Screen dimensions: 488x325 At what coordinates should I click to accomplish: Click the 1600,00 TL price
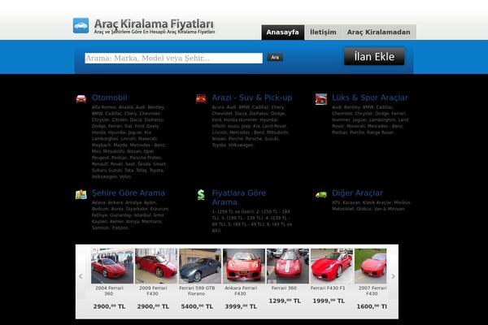click(x=372, y=306)
